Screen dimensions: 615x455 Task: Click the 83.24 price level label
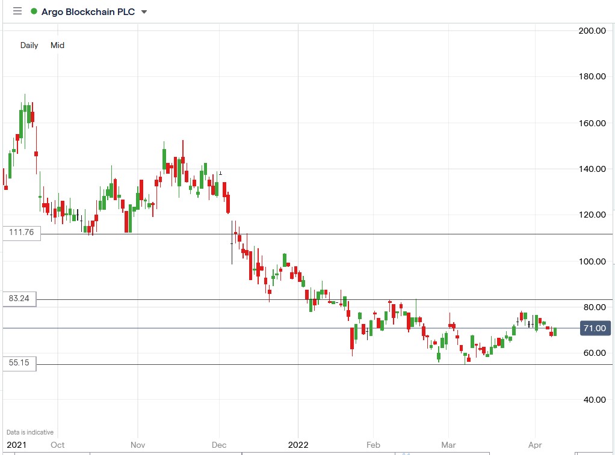click(x=18, y=298)
